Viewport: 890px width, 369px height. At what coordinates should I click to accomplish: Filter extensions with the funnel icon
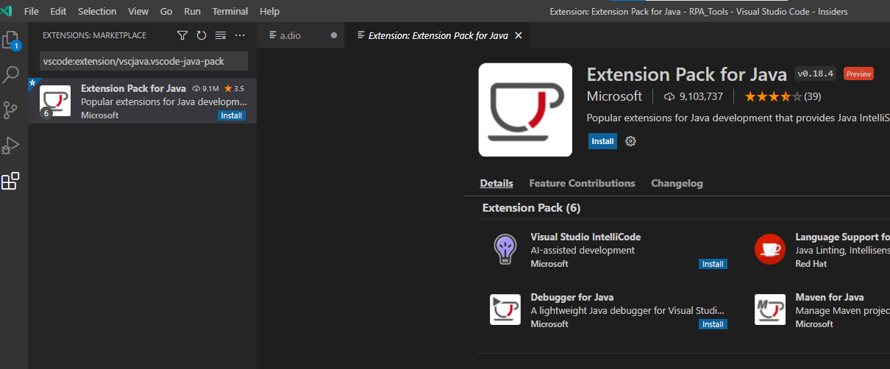point(182,35)
